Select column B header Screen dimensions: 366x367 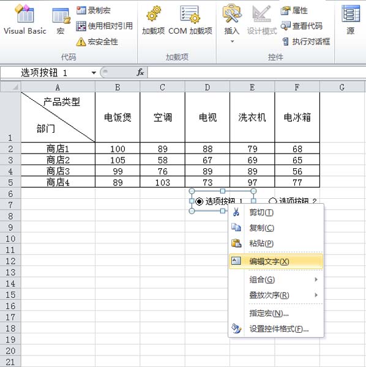[118, 87]
